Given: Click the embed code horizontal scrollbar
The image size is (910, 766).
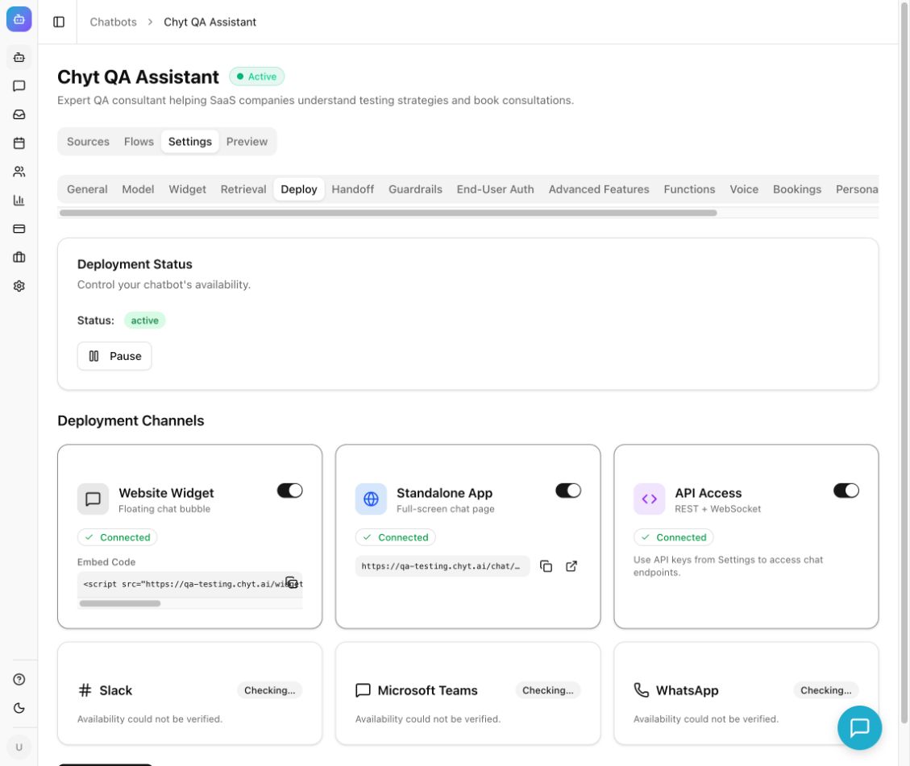Looking at the screenshot, I should pos(119,603).
